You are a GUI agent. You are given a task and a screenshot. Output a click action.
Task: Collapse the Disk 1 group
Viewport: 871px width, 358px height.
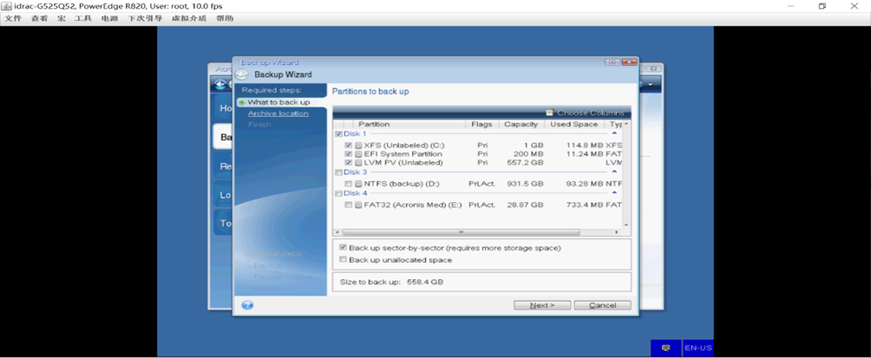(x=615, y=133)
